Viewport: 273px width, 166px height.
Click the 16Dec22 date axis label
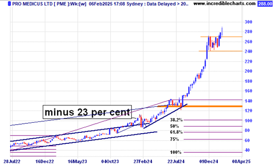coord(44,161)
